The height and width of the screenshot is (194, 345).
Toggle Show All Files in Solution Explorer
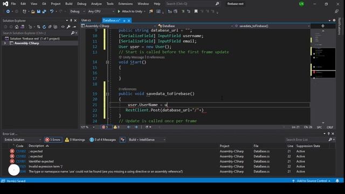coord(56,27)
